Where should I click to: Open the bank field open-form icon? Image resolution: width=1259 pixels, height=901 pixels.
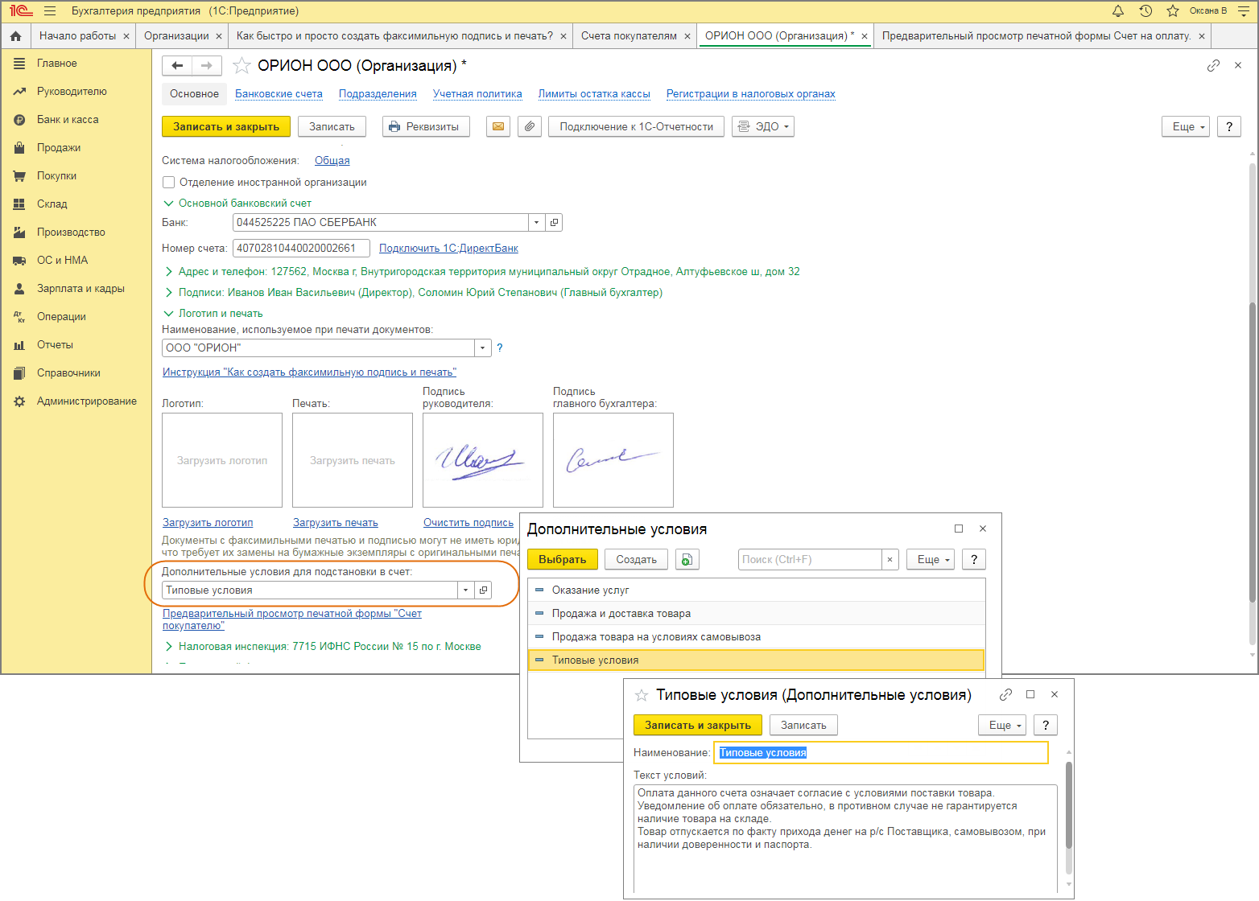554,223
